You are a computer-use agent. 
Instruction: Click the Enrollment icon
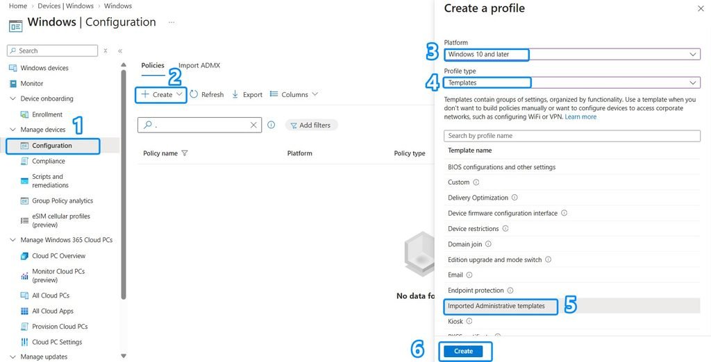24,114
